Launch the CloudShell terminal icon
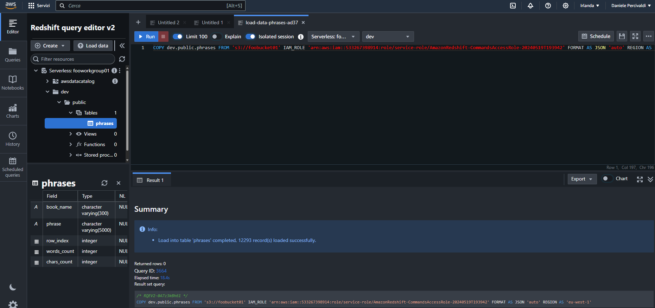The width and height of the screenshot is (655, 308). point(513,6)
